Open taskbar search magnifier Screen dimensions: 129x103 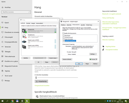coord(7,101)
